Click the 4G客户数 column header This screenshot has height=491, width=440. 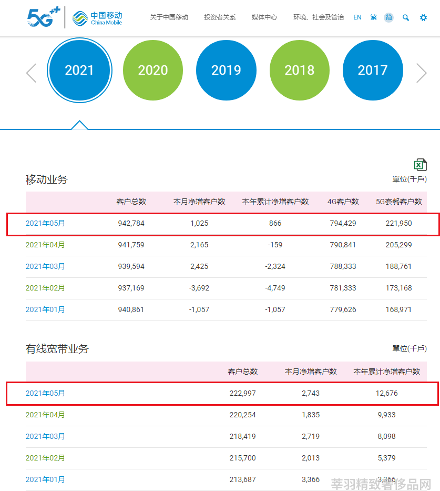[x=343, y=202]
